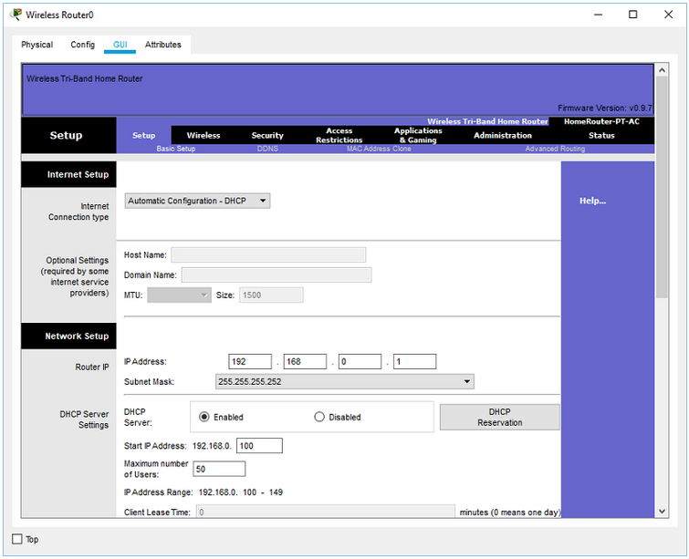The width and height of the screenshot is (689, 559).
Task: Open the Wireless menu tab
Action: tap(204, 135)
